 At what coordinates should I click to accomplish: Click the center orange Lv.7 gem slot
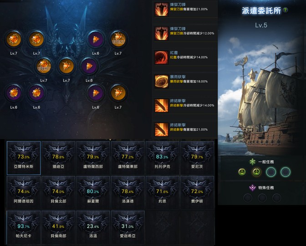66,66
